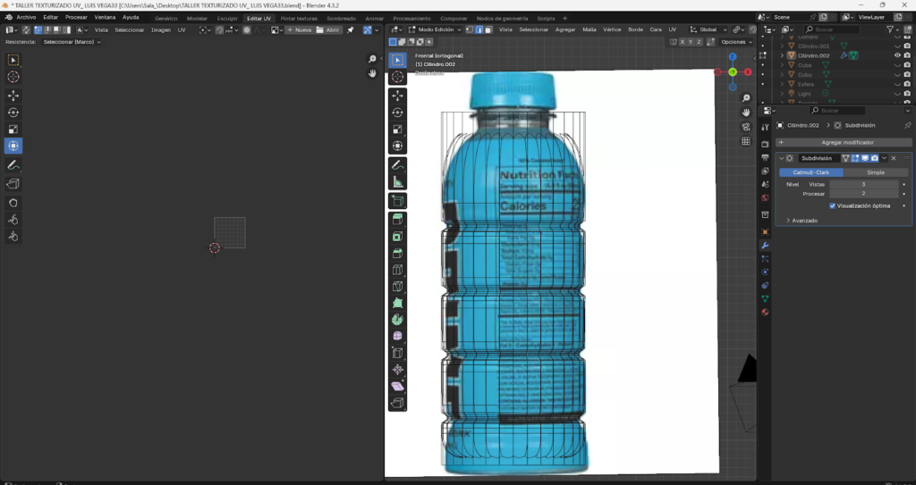Select the Add Cube tool
Screen dimensions: 916x485
(397, 201)
